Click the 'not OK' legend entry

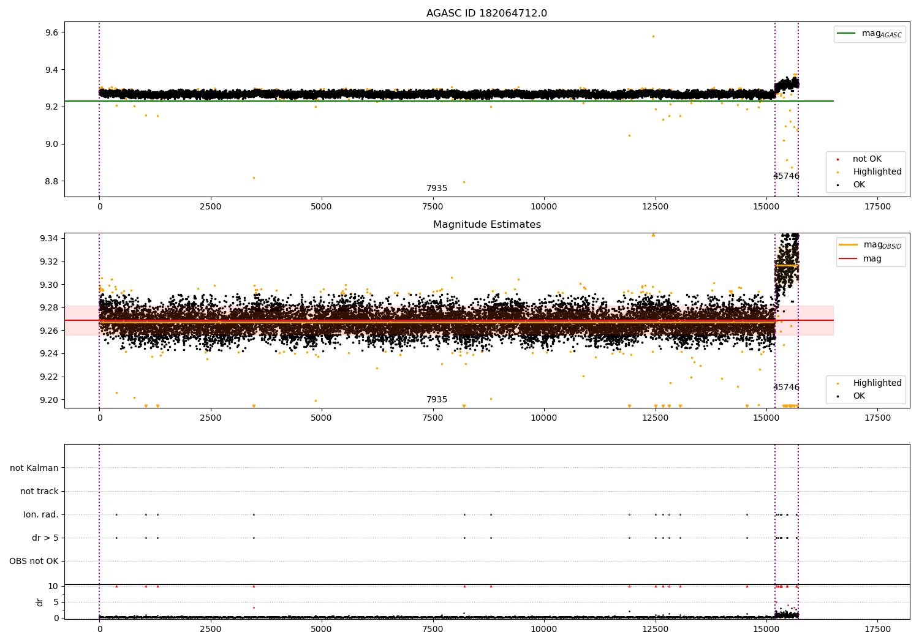coord(860,159)
